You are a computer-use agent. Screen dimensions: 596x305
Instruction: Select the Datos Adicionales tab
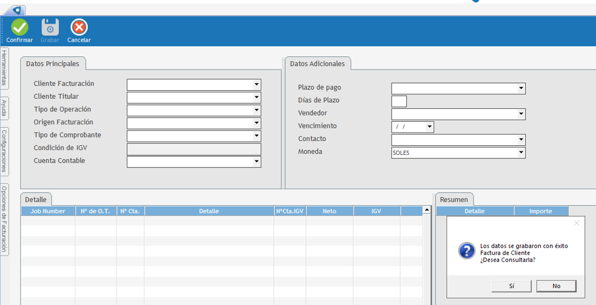click(317, 64)
